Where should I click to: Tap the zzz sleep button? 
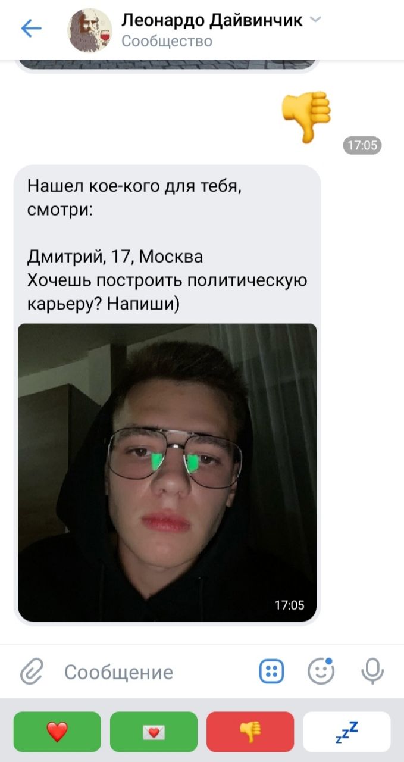point(347,731)
